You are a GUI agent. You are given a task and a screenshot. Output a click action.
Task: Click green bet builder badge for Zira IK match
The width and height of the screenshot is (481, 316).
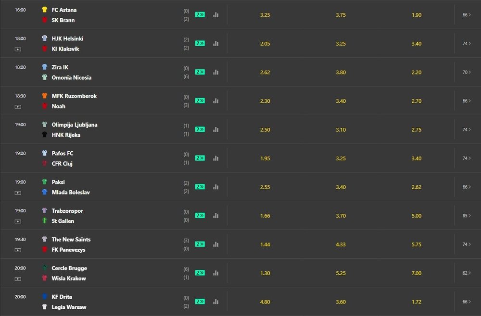(x=200, y=72)
